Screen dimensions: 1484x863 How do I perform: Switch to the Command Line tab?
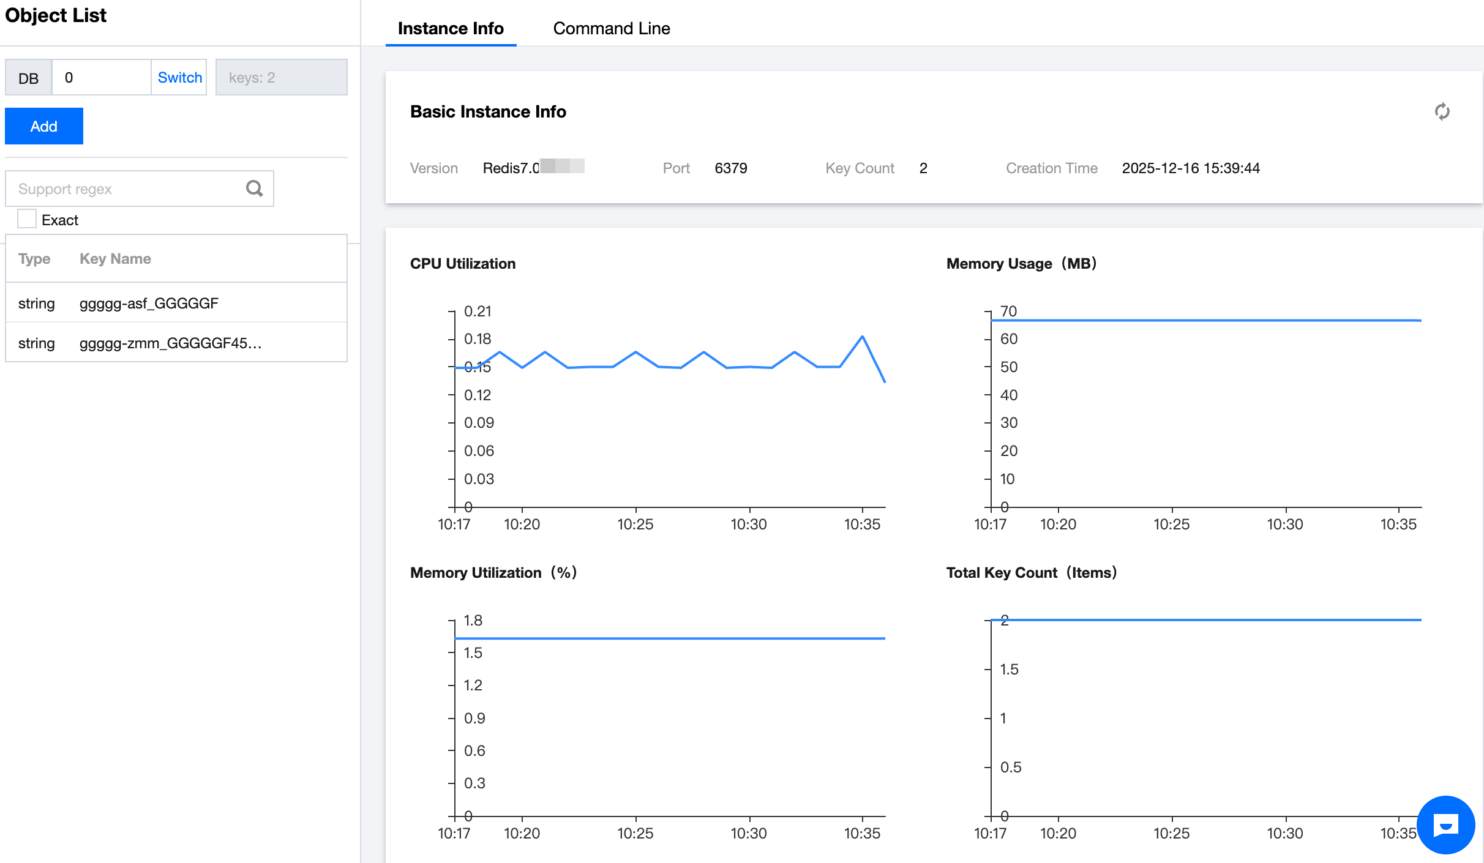pos(611,28)
